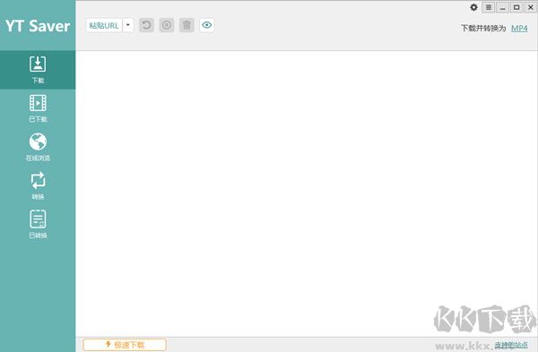The image size is (538, 352).
Task: Maximize the YT Saver window
Action: click(516, 7)
